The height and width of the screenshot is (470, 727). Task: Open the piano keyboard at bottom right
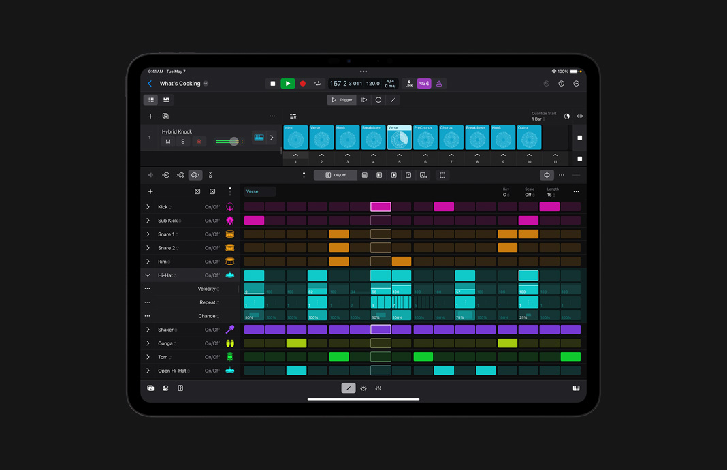coord(576,388)
